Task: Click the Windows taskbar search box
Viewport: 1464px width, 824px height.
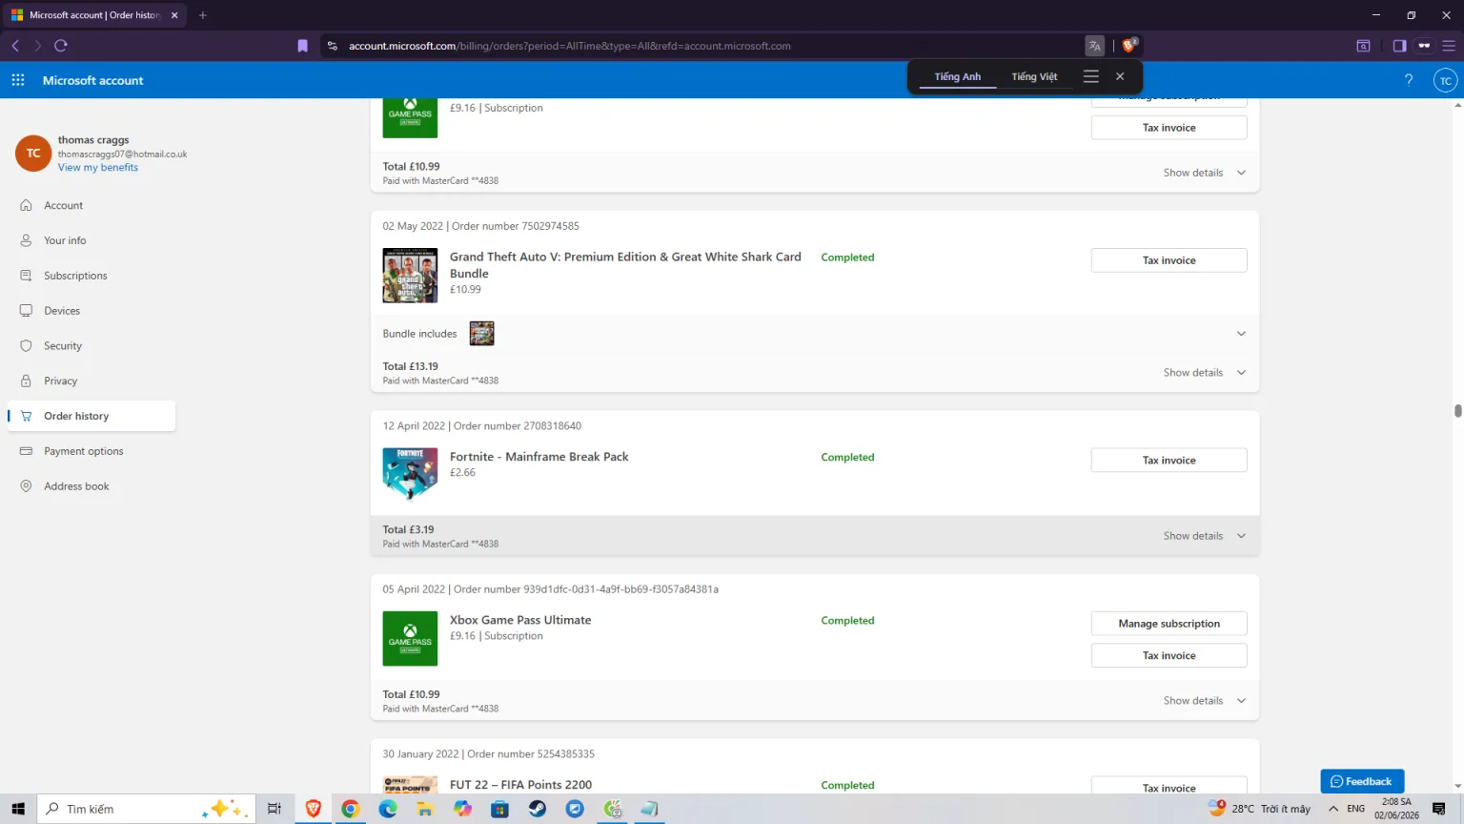Action: point(146,809)
